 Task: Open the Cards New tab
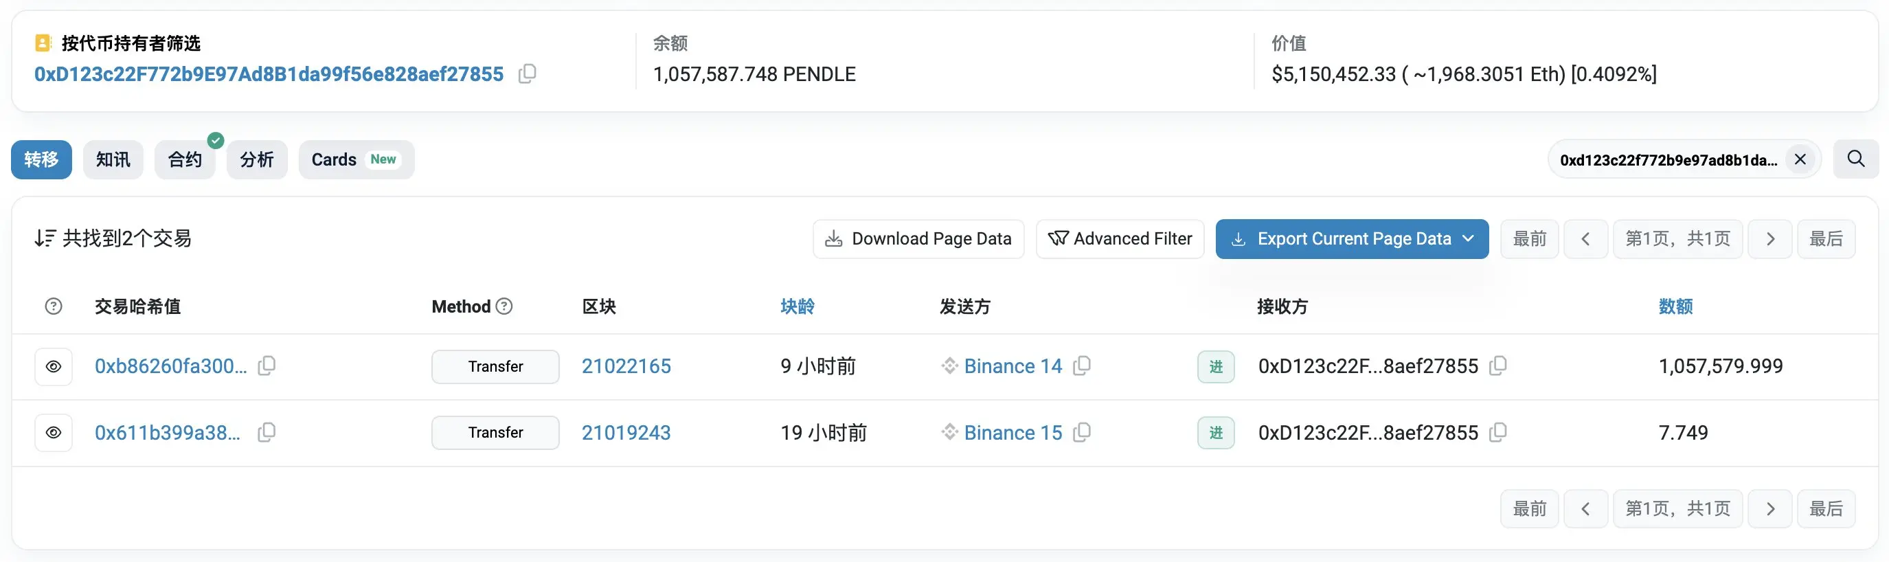pyautogui.click(x=356, y=159)
